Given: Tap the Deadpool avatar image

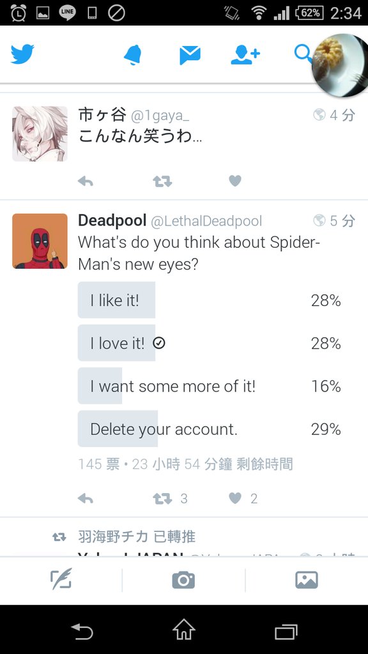Looking at the screenshot, I should click(40, 241).
